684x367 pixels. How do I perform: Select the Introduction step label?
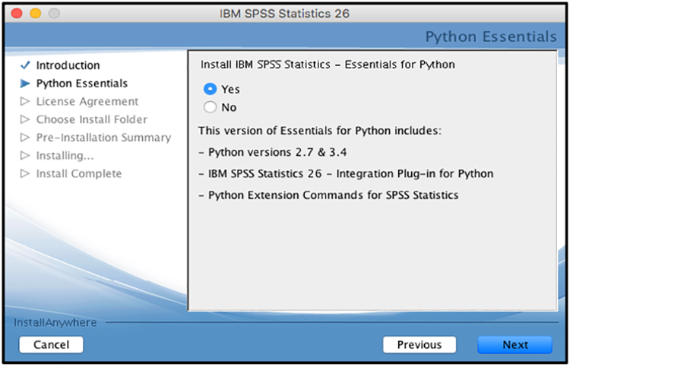(68, 65)
